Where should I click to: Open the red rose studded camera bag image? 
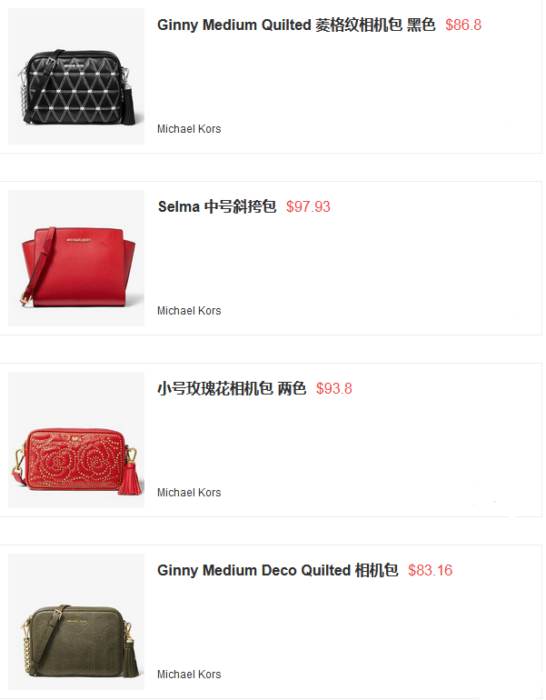tap(76, 440)
